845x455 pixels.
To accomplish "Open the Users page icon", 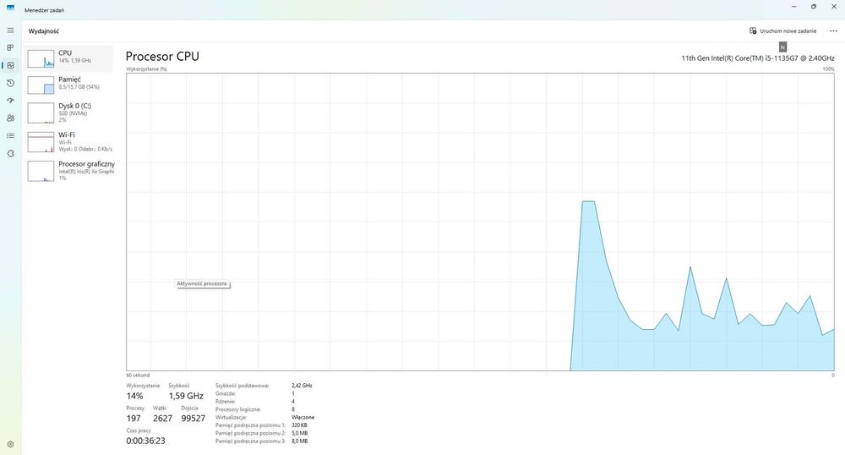I will coord(10,118).
